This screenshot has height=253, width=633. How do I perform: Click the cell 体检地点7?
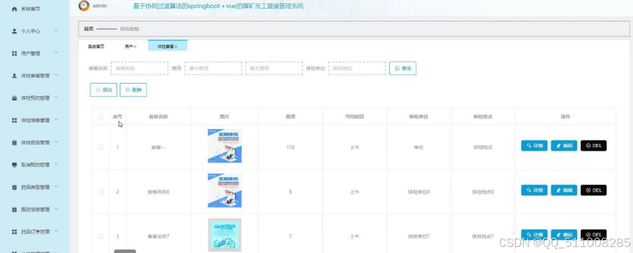[483, 236]
